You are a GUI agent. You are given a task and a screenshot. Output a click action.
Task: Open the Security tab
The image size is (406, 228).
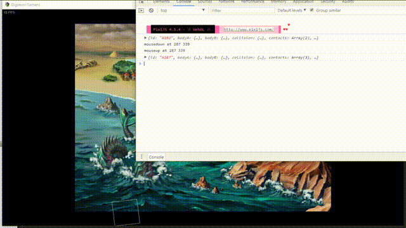[x=328, y=2]
